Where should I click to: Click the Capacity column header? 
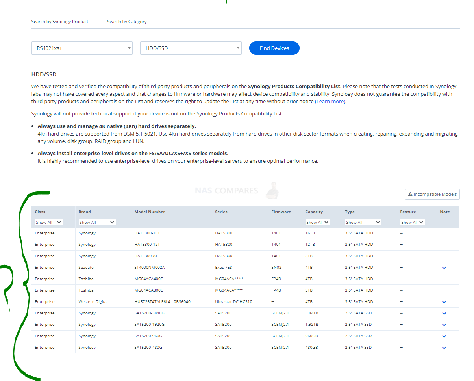314,212
